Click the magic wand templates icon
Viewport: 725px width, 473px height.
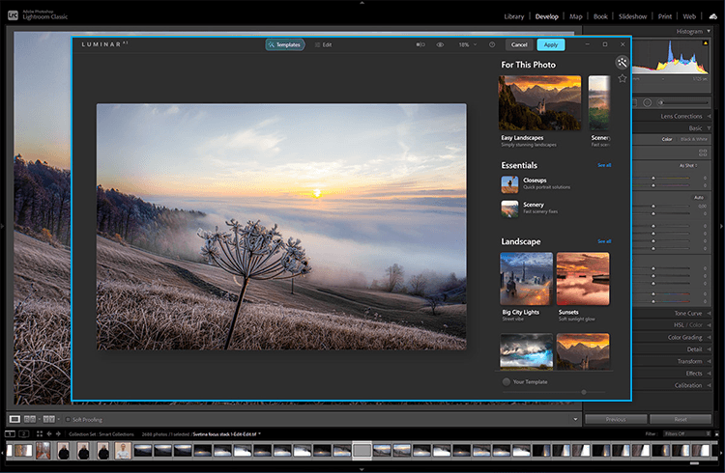point(622,63)
